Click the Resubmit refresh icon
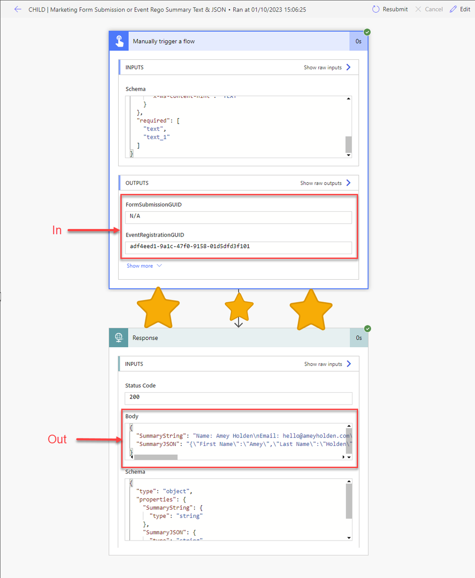The width and height of the screenshot is (475, 578). click(x=375, y=9)
